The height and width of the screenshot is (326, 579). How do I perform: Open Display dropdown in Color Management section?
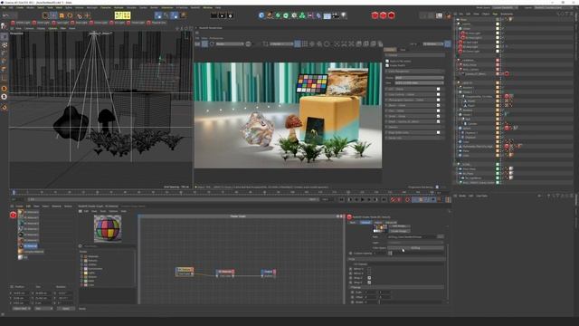pos(419,78)
